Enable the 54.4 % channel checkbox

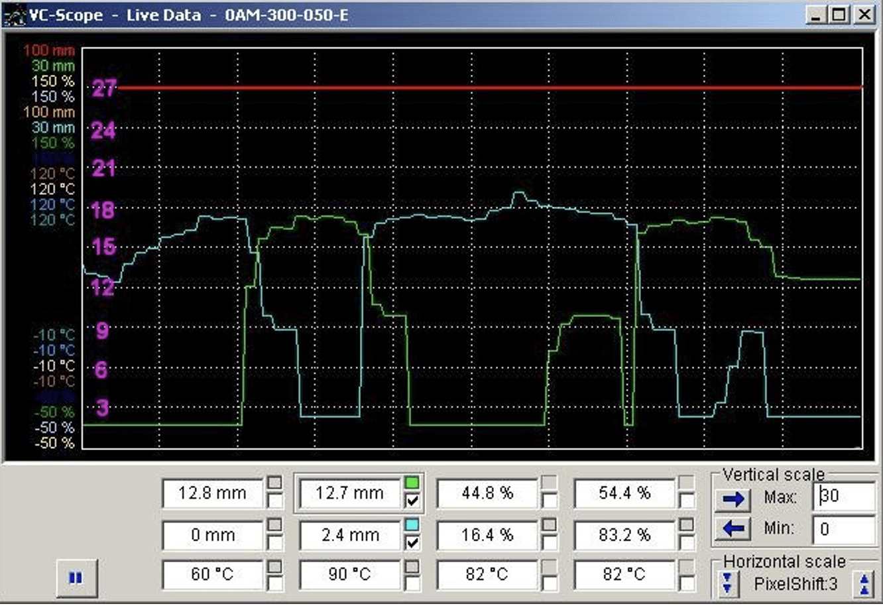click(x=686, y=501)
